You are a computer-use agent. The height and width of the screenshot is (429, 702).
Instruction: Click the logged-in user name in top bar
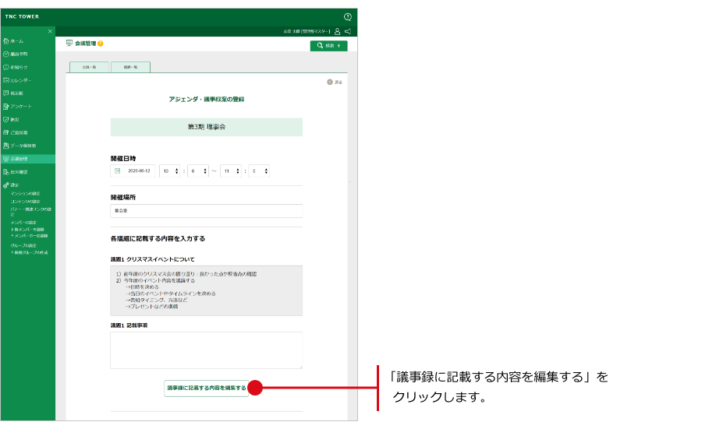pos(307,31)
